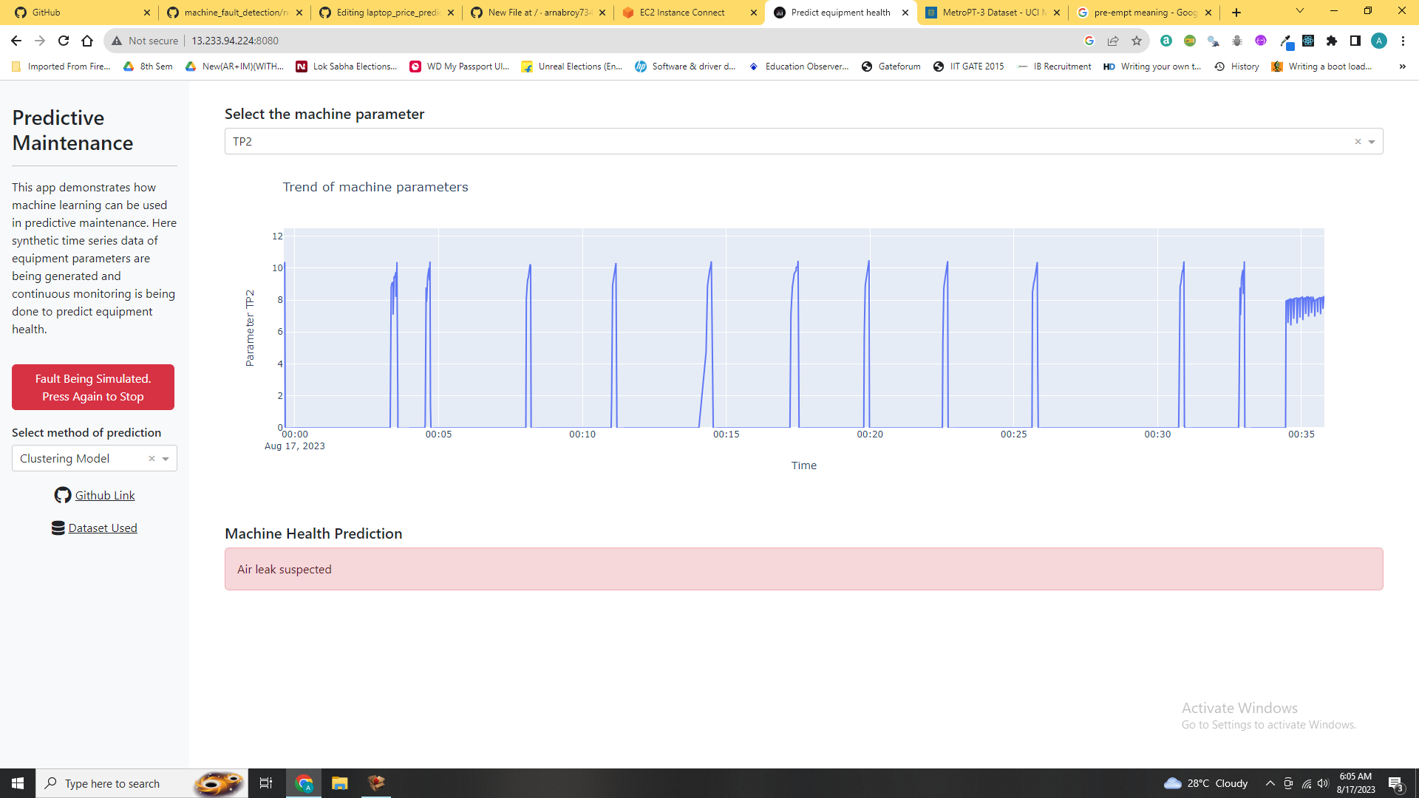This screenshot has width=1419, height=798.
Task: Expand the overflow bookmarks chevron
Action: click(1402, 66)
